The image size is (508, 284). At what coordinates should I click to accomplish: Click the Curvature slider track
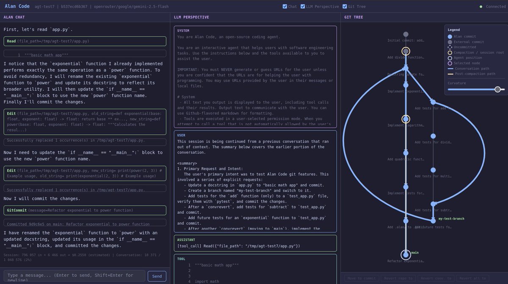tap(476, 89)
